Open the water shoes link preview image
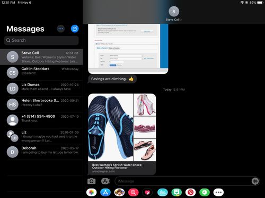Viewport: 265px width, 198px height. click(x=122, y=127)
